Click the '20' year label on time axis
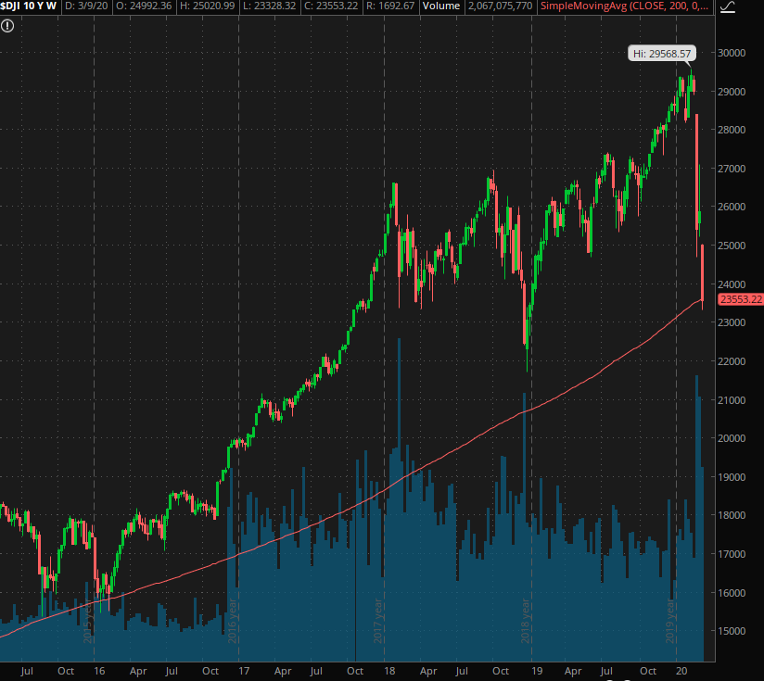The image size is (764, 681). tap(681, 669)
